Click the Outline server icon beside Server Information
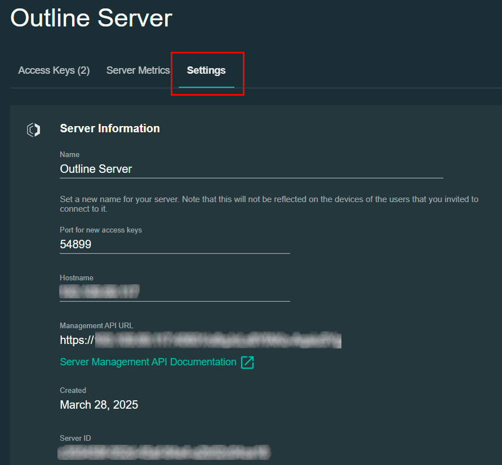Viewport: 502px width, 465px height. pos(34,130)
